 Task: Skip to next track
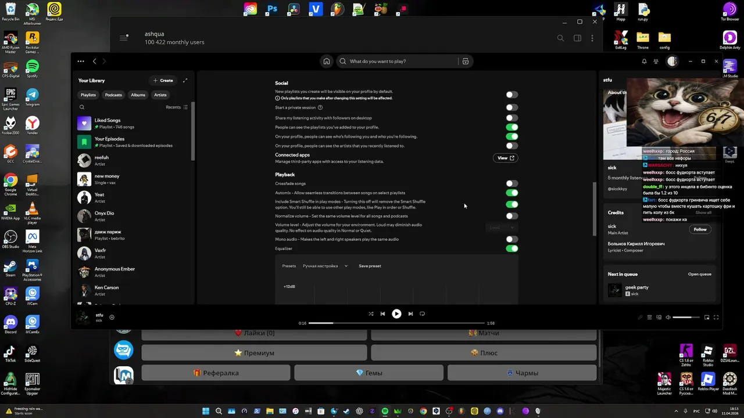pyautogui.click(x=410, y=313)
